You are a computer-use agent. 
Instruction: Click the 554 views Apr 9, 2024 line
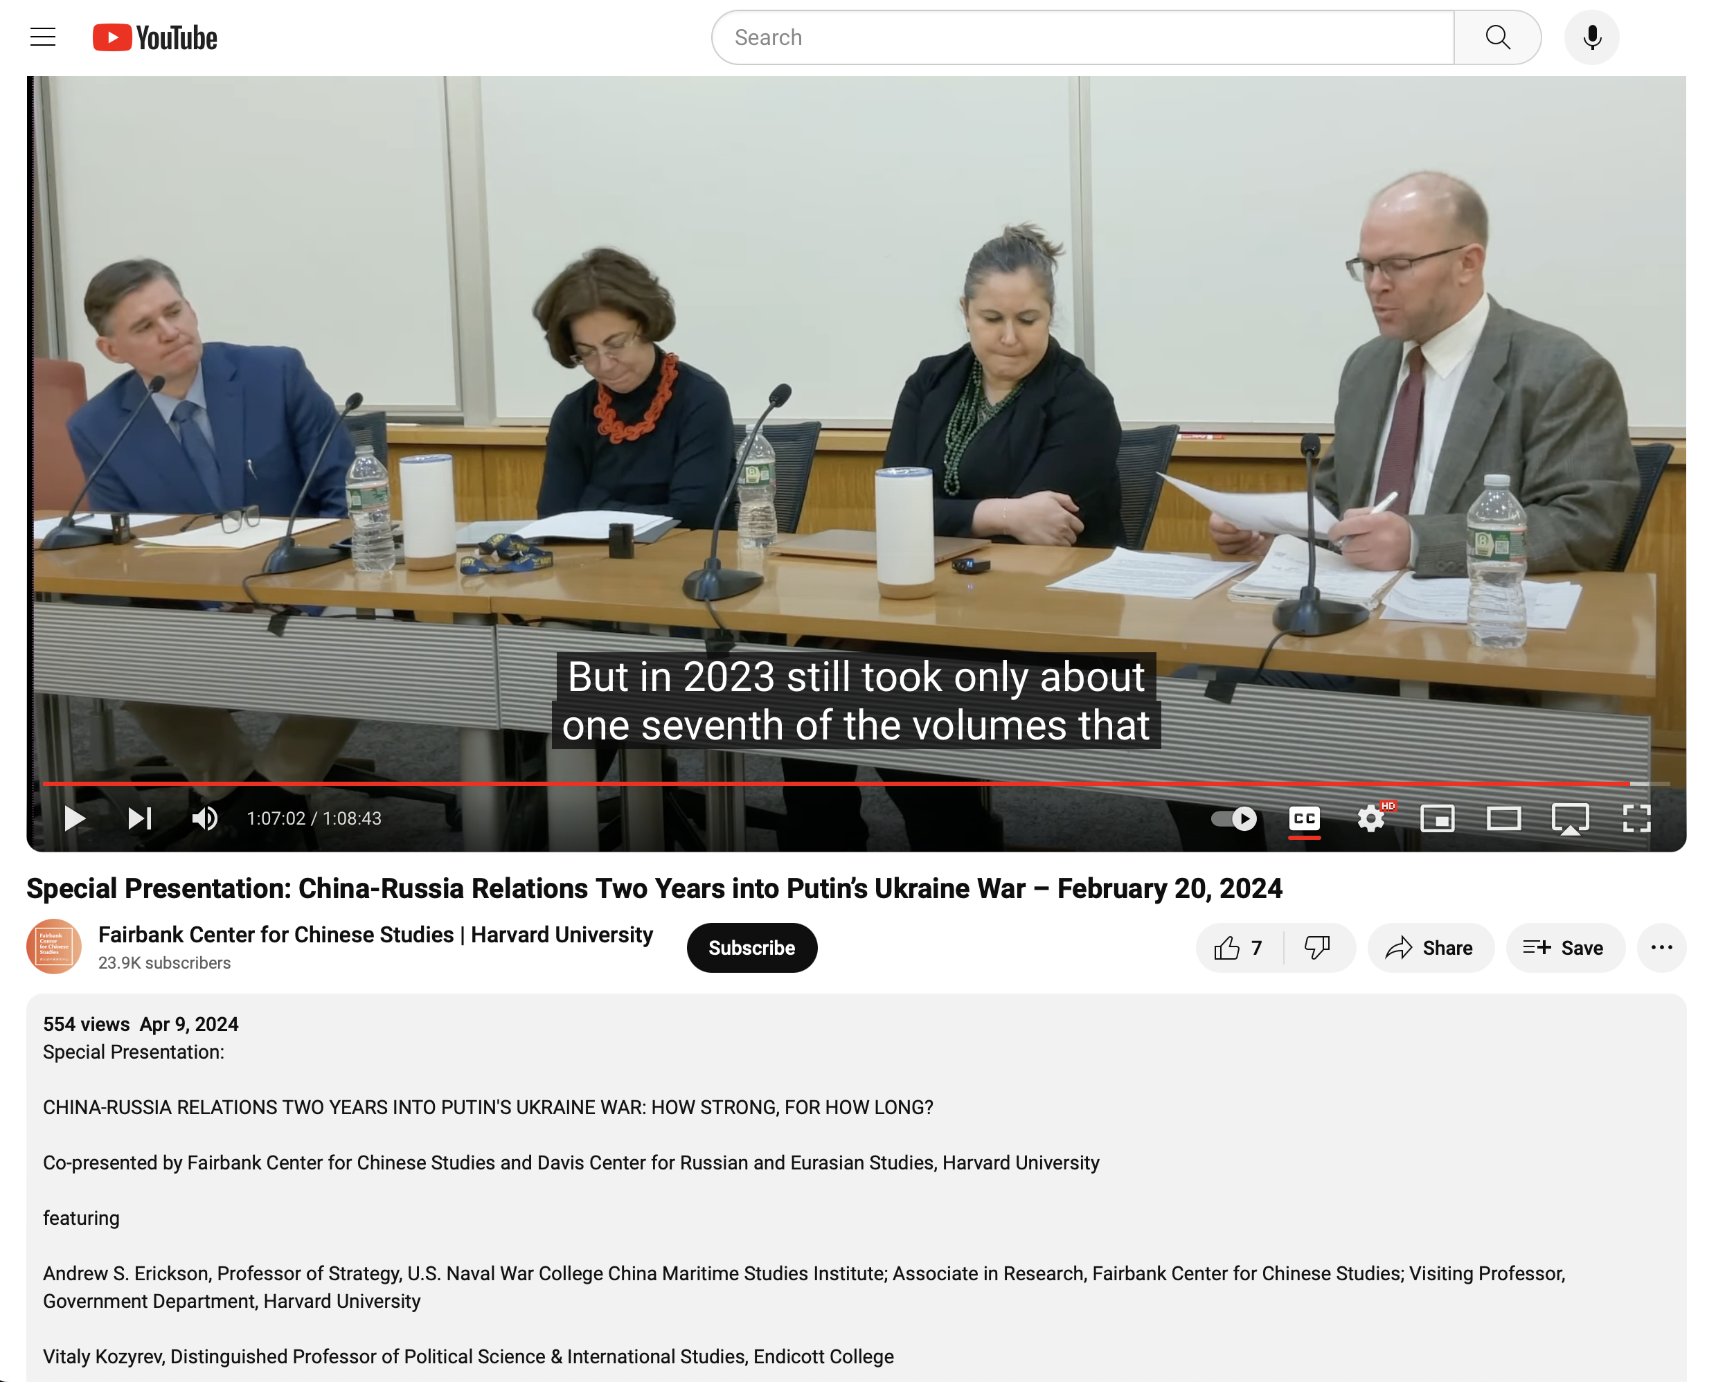(140, 1025)
